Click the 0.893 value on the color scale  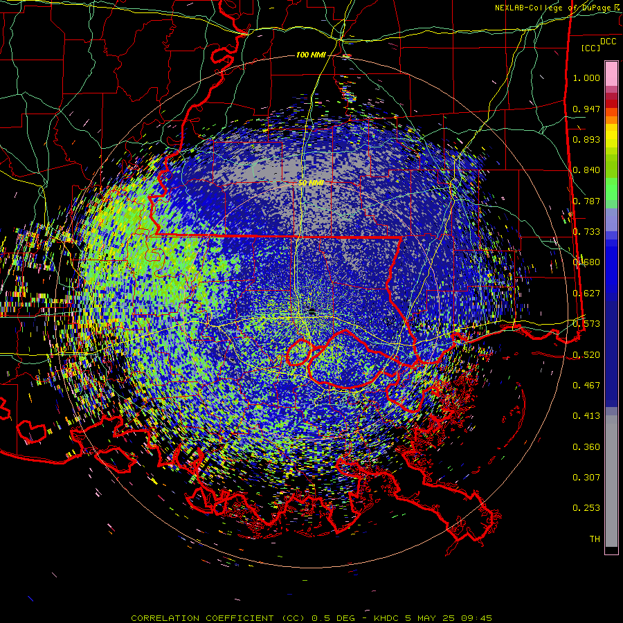click(x=586, y=139)
